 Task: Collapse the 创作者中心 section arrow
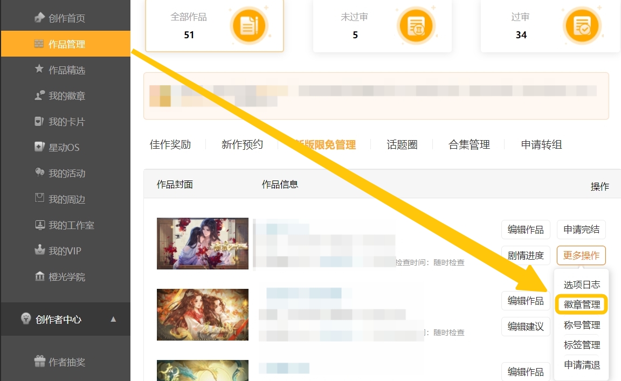click(x=113, y=319)
